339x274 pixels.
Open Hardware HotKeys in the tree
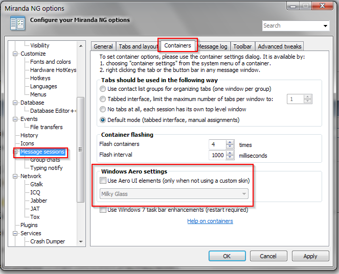[53, 70]
